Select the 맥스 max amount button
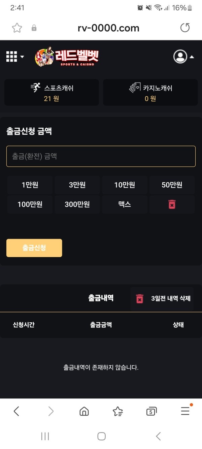Image resolution: width=202 pixels, height=449 pixels. click(x=124, y=204)
